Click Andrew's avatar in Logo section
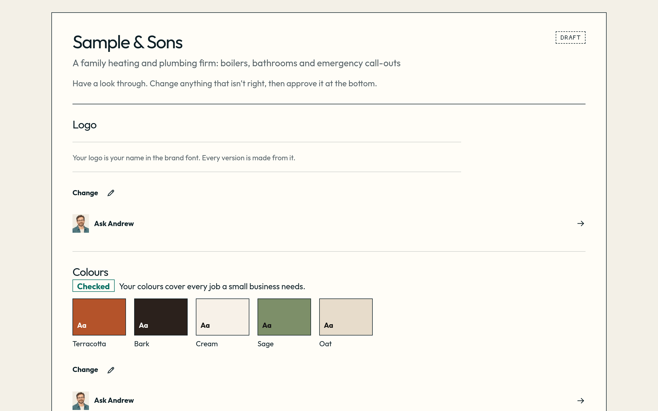The width and height of the screenshot is (658, 411). tap(80, 223)
